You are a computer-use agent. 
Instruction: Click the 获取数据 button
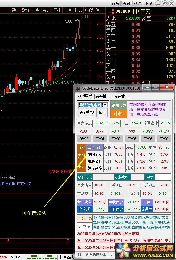(x=87, y=112)
